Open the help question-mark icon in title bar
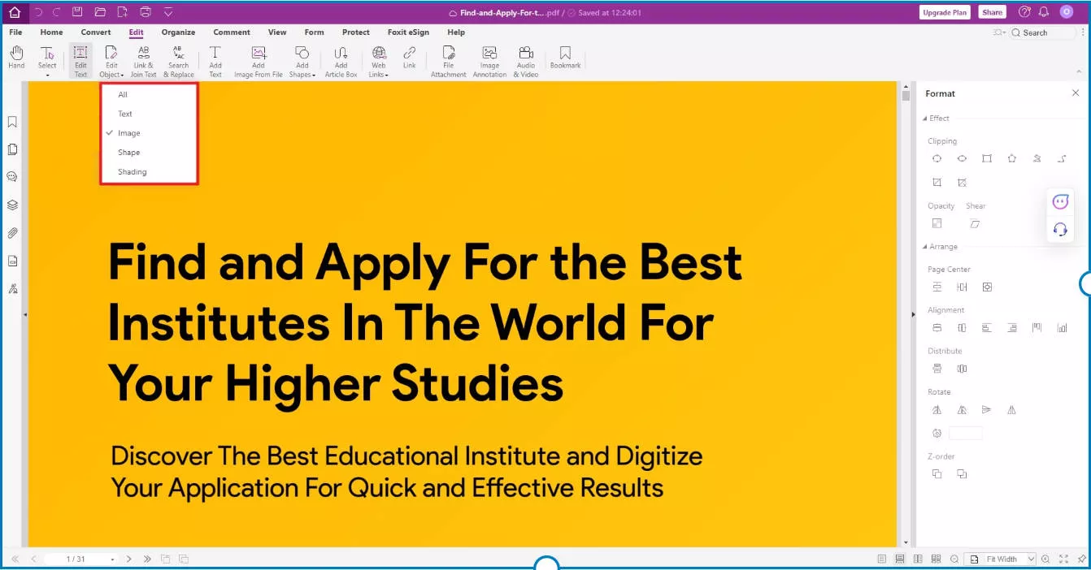1091x570 pixels. pos(1024,12)
